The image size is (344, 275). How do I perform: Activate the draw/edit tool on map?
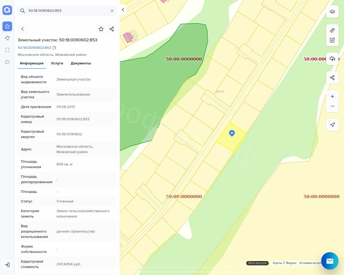click(x=332, y=40)
